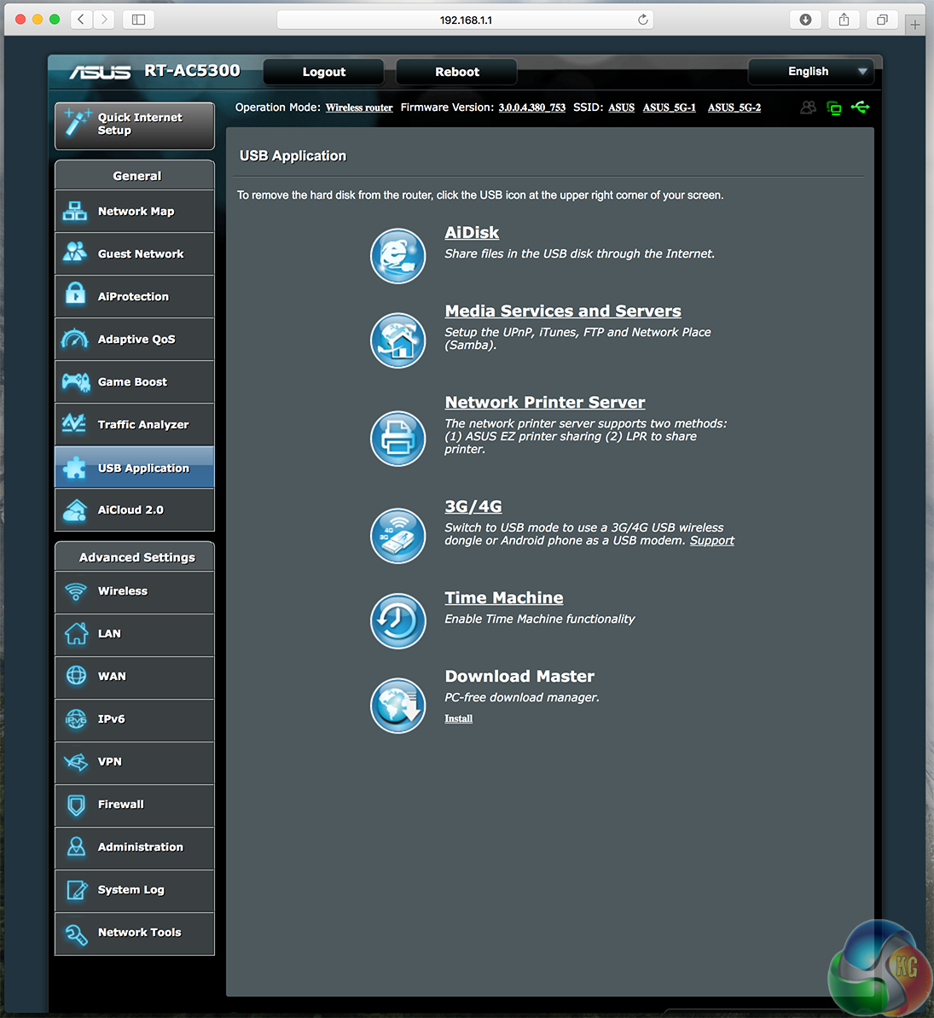Open the 3G/4G heading link
This screenshot has width=934, height=1018.
click(473, 506)
